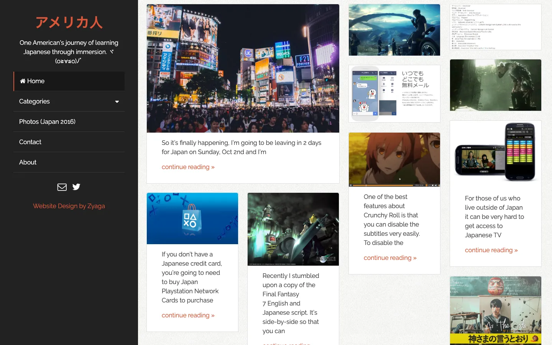
Task: Open the PlayStation Store bag thumbnail
Action: click(192, 219)
